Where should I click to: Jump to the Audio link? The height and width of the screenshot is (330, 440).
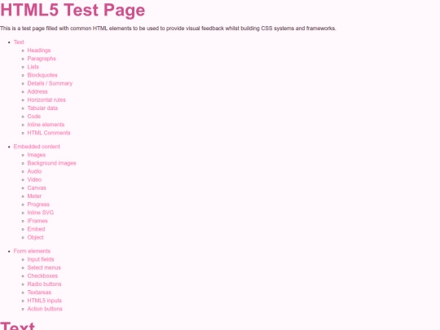click(x=34, y=171)
